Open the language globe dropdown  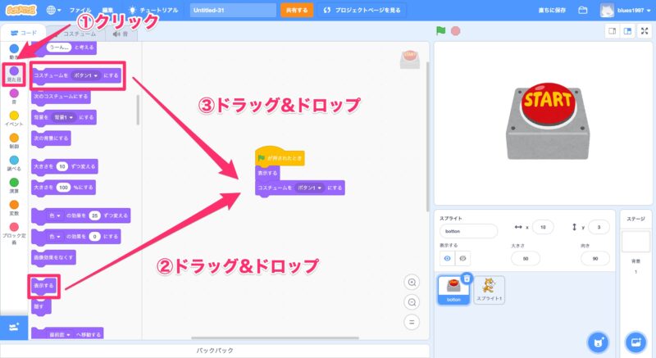(x=54, y=10)
